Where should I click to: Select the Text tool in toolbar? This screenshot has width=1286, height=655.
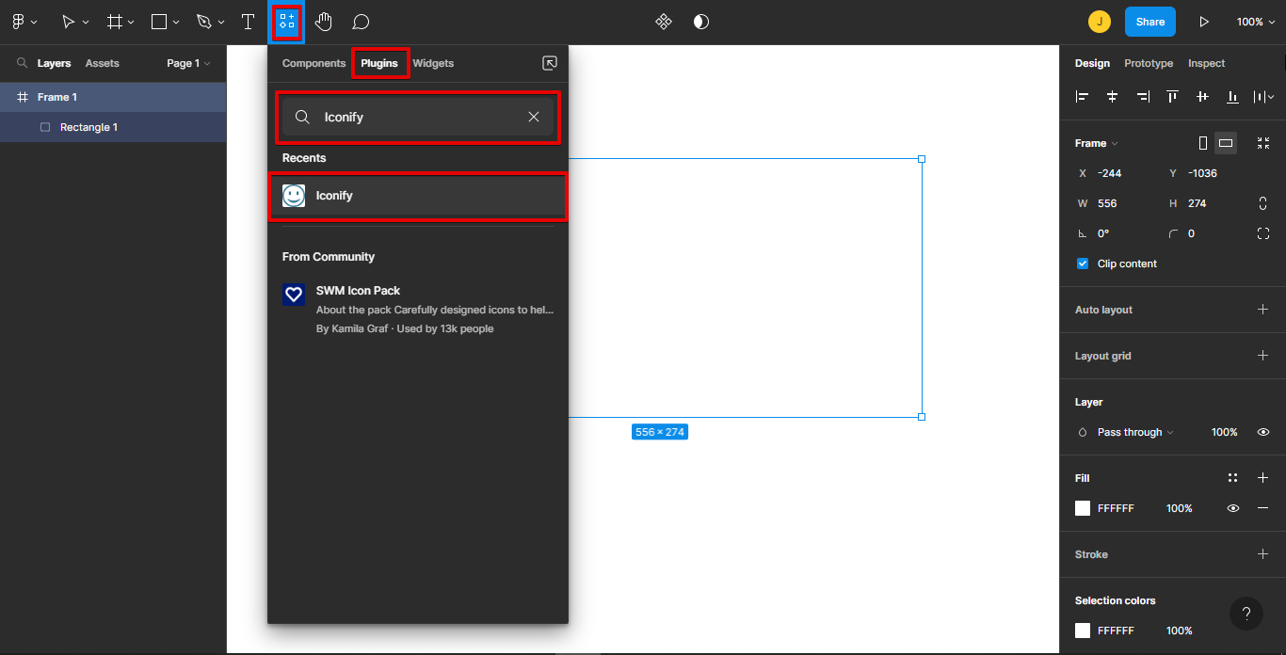[248, 22]
